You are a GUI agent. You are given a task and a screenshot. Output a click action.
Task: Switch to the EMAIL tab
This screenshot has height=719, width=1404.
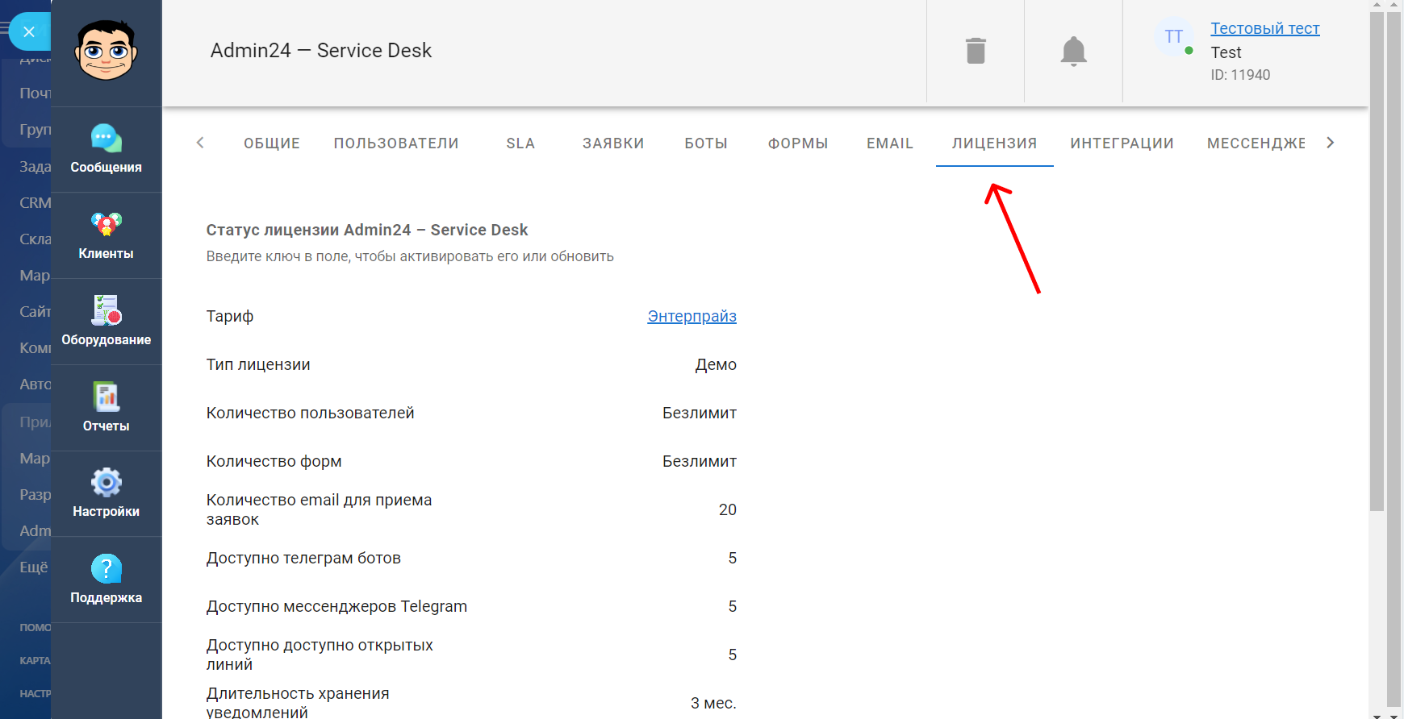click(x=890, y=143)
